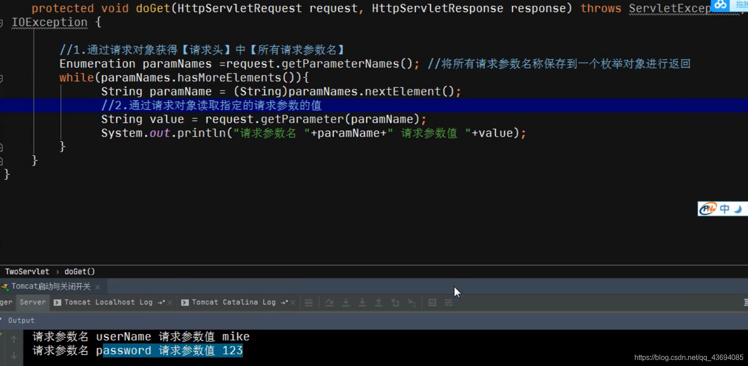This screenshot has width=748, height=366.
Task: Select the Tomcat启动与关闭开关 run tab
Action: click(x=51, y=287)
